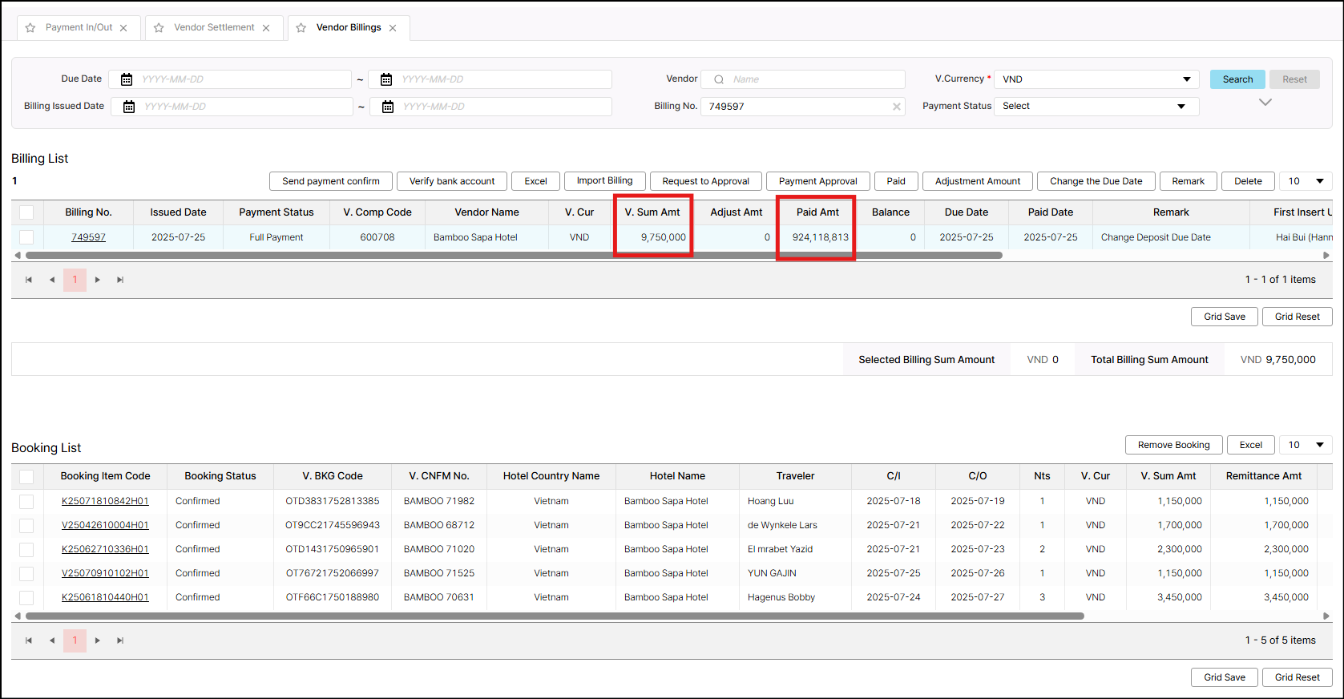Select checkbox for booking K25071810842H01
Screen dimensions: 1344x699
[26, 501]
